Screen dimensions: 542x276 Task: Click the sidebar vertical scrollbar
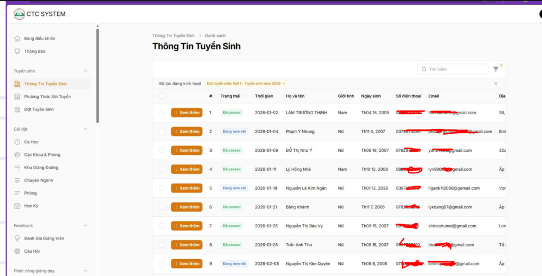click(x=97, y=75)
